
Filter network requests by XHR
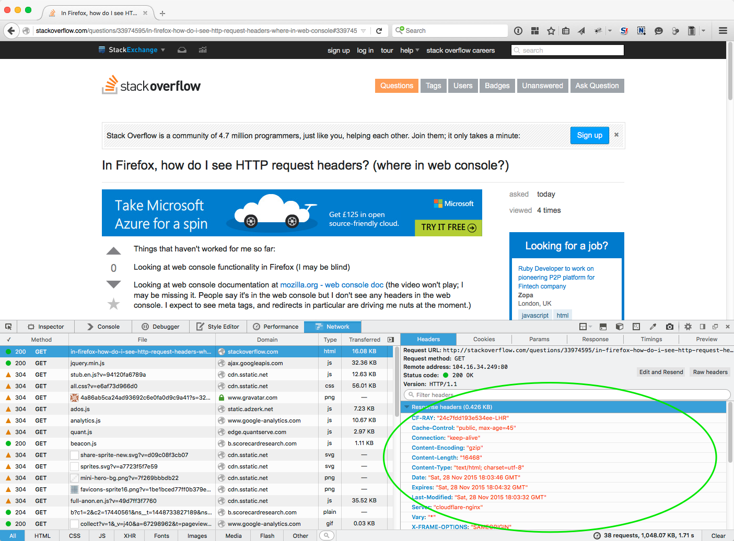point(130,536)
